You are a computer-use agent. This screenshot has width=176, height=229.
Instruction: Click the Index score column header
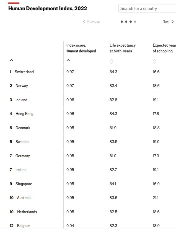pyautogui.click(x=81, y=48)
